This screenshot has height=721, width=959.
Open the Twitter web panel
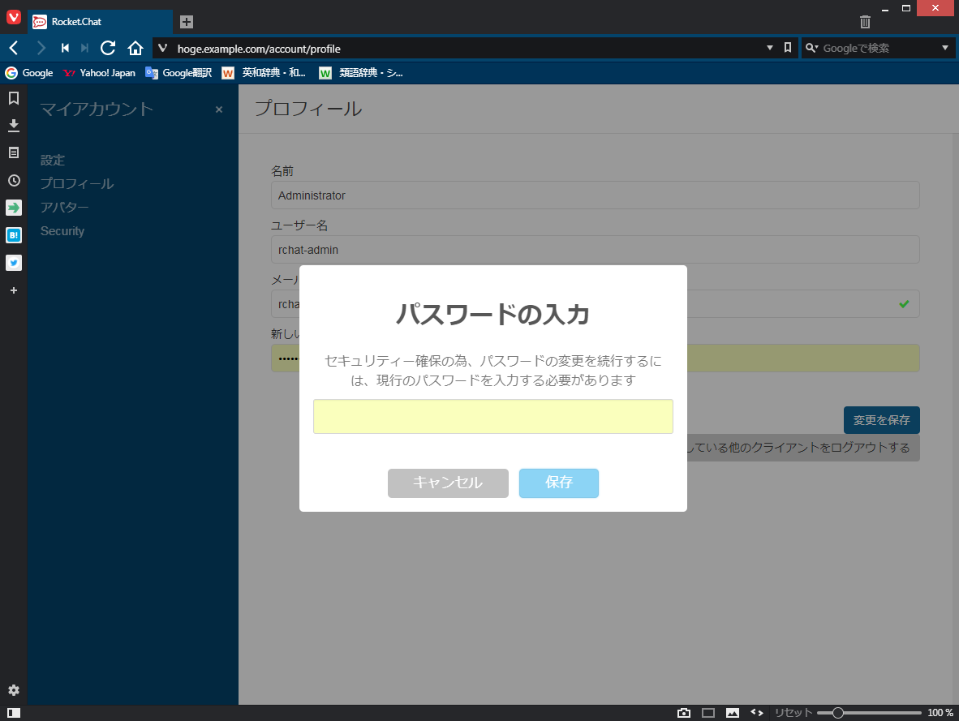13,263
